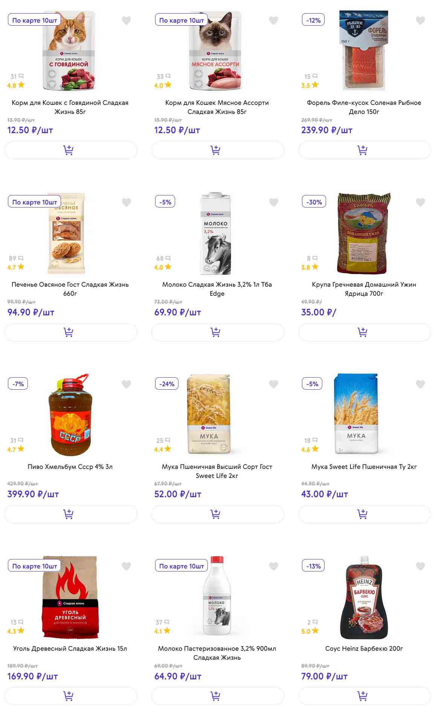Click the buckwheat package image

[364, 233]
